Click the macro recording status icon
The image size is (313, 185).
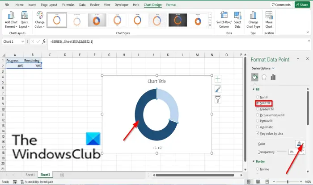point(15,181)
